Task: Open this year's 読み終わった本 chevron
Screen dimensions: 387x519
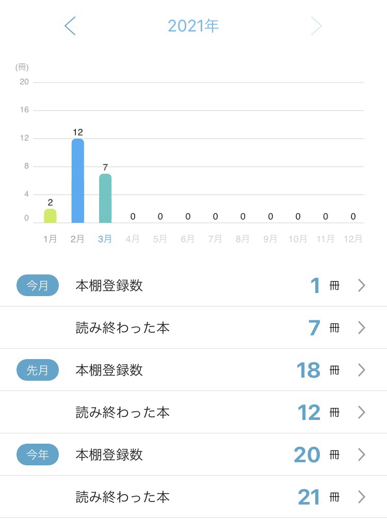Action: (362, 497)
